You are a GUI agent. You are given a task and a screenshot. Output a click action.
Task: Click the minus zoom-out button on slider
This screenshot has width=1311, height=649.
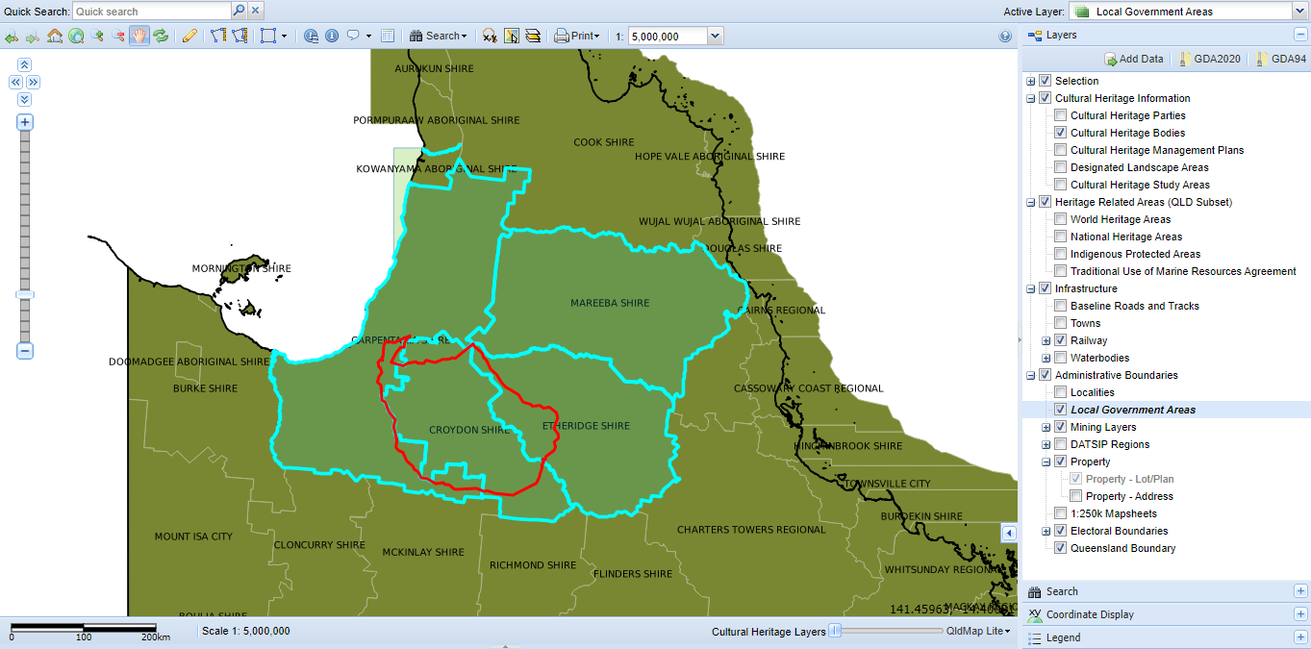25,351
